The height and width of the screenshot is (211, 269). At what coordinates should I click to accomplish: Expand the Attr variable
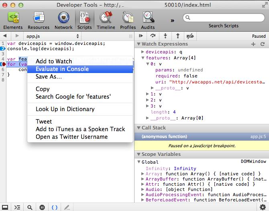point(143,184)
